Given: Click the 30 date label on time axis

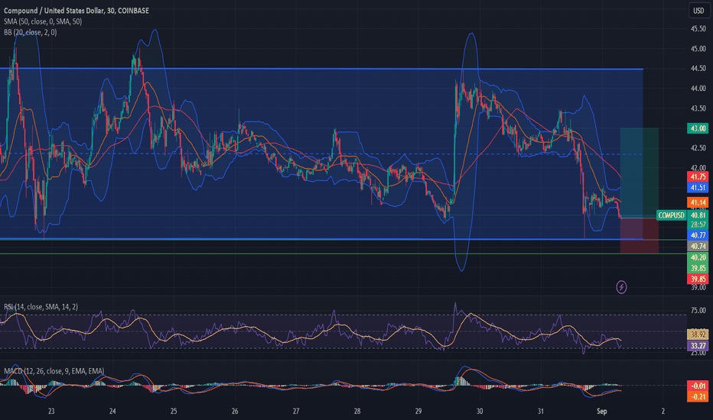Looking at the screenshot, I should (x=479, y=412).
